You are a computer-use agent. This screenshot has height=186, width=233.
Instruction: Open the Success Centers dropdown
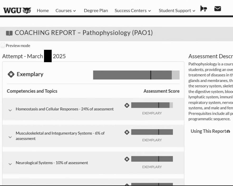coord(133,11)
